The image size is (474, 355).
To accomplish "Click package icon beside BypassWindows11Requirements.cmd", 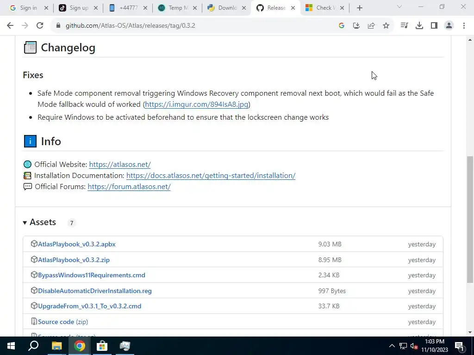I will pos(34,275).
